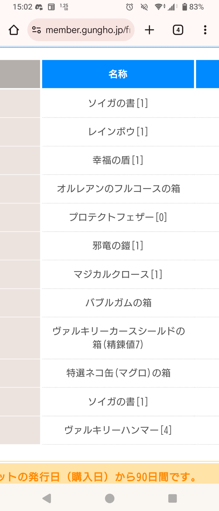
Task: Open a new tab with plus icon
Action: (x=149, y=30)
